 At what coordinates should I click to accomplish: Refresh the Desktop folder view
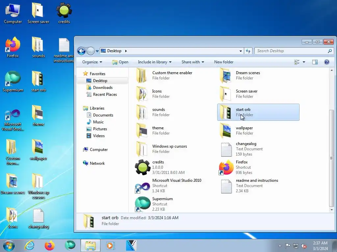pos(248,51)
